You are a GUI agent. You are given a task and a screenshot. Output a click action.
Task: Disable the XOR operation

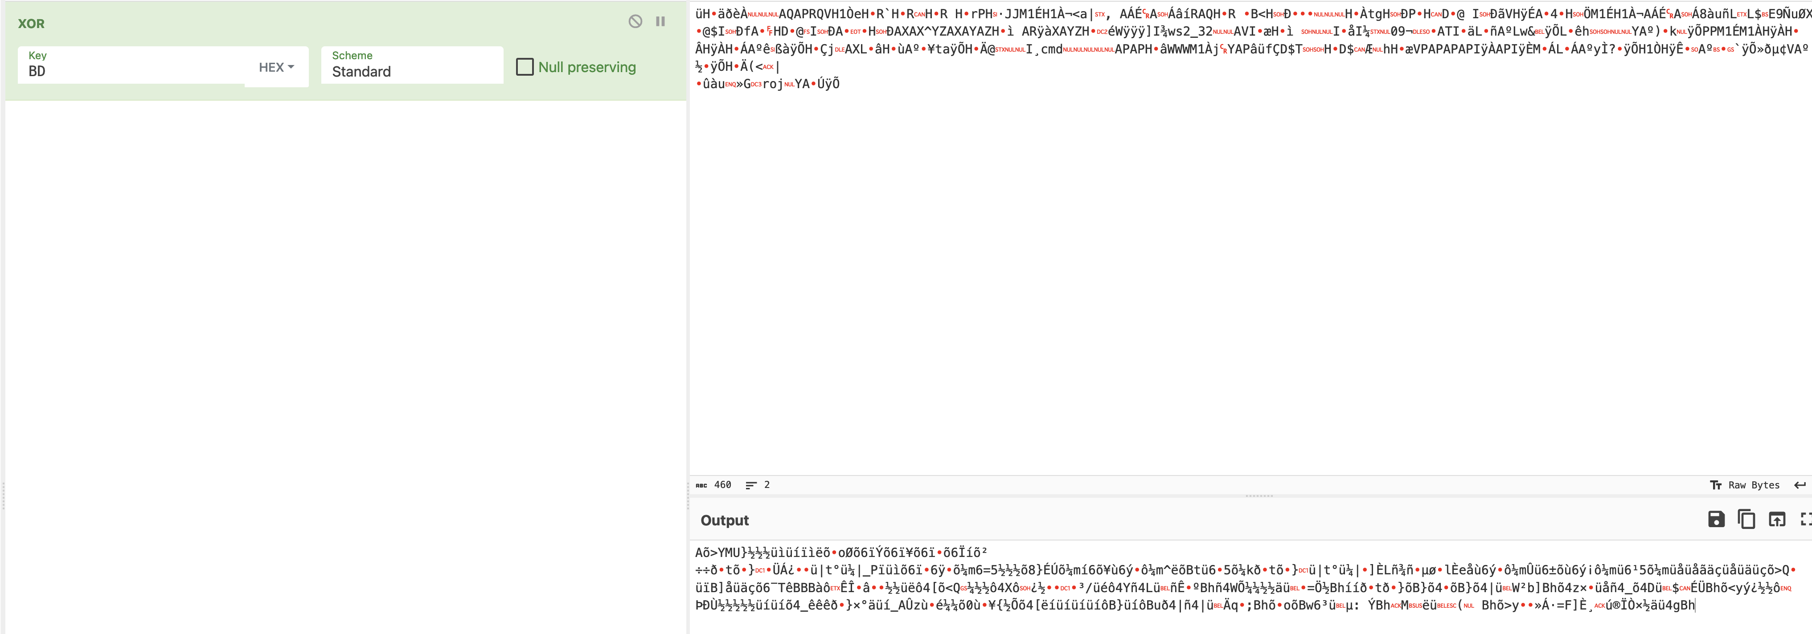635,21
